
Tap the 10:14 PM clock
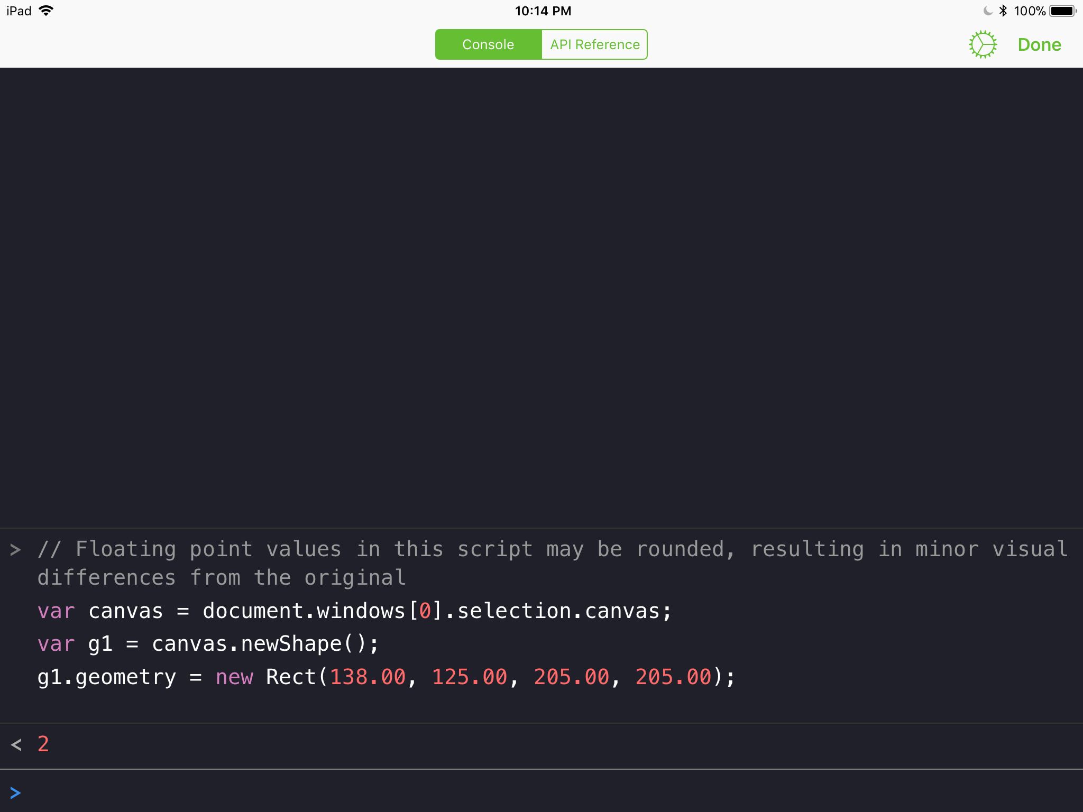point(543,11)
